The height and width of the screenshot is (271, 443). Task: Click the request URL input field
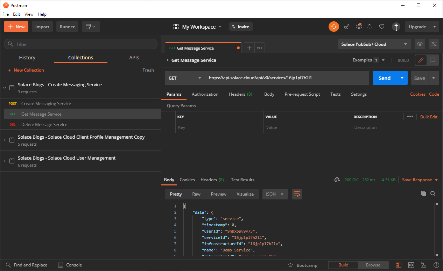coord(287,78)
